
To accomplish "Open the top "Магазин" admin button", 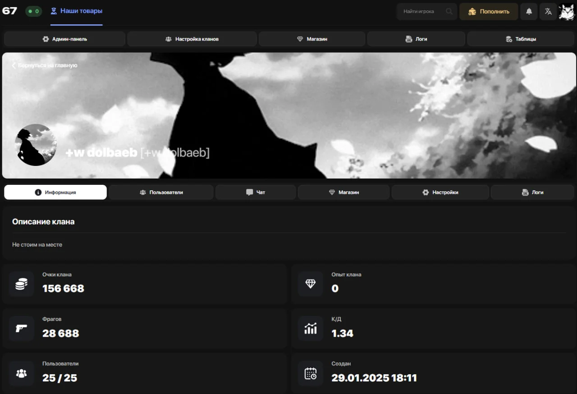I will coord(312,39).
